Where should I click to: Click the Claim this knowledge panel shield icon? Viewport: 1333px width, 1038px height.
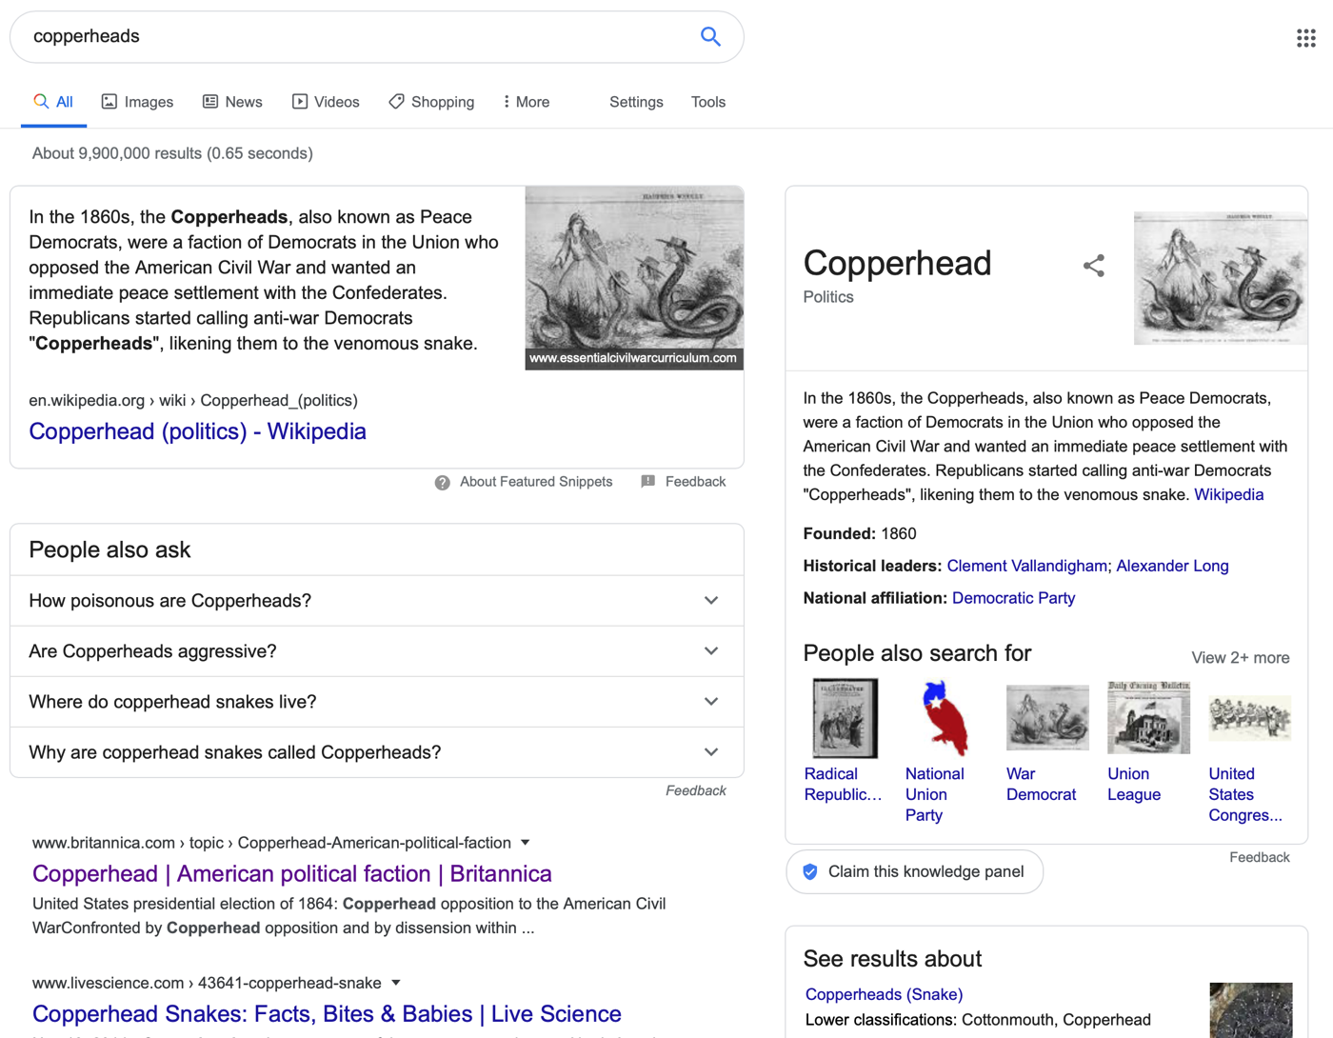pos(810,872)
